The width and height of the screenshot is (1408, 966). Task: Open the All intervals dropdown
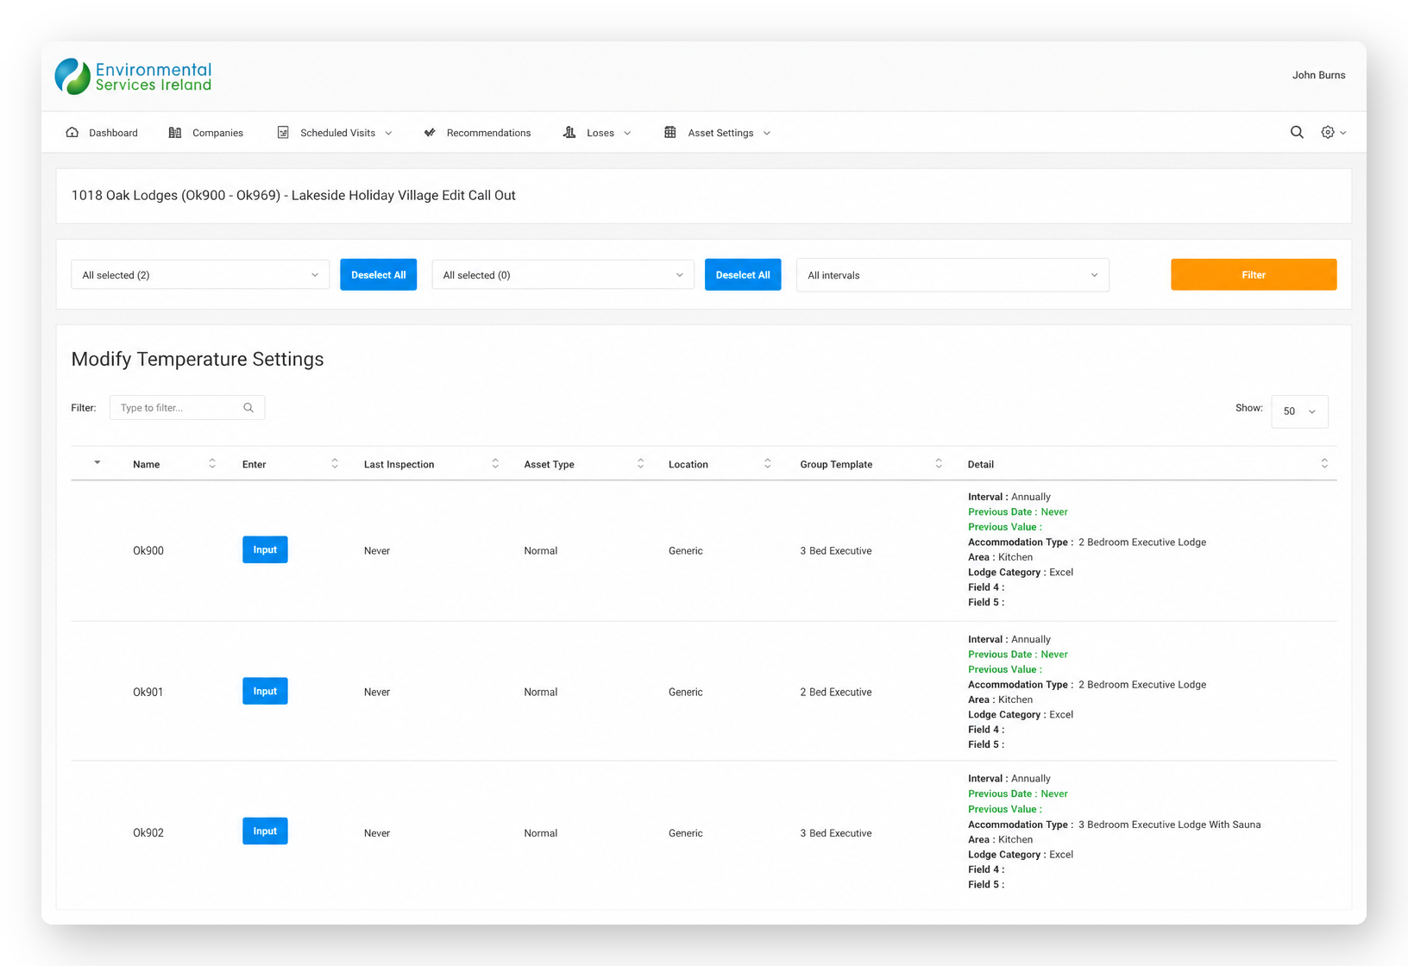click(x=952, y=275)
